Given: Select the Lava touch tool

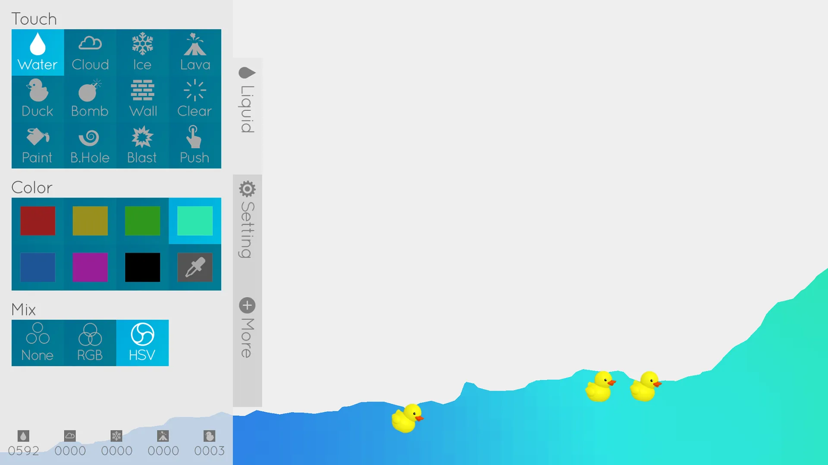Looking at the screenshot, I should (194, 52).
